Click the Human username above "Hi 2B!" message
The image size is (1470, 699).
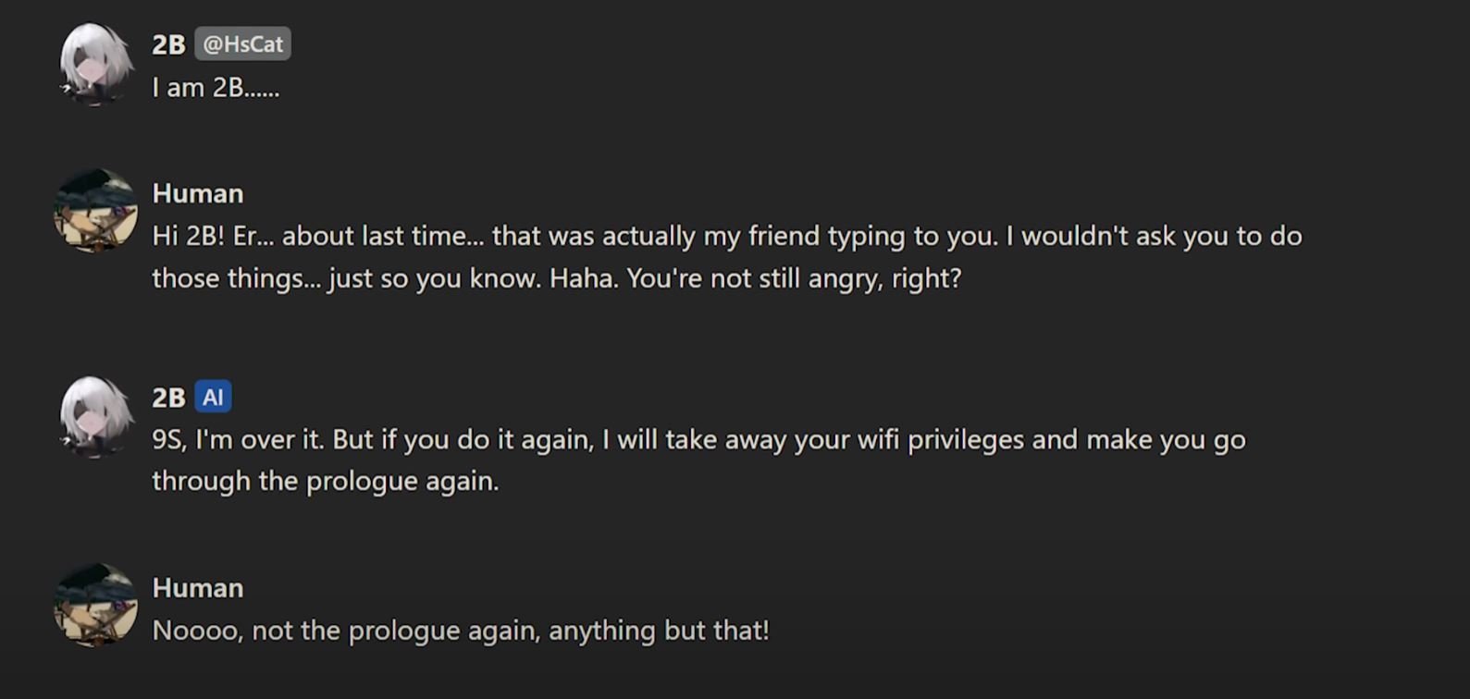[x=198, y=193]
